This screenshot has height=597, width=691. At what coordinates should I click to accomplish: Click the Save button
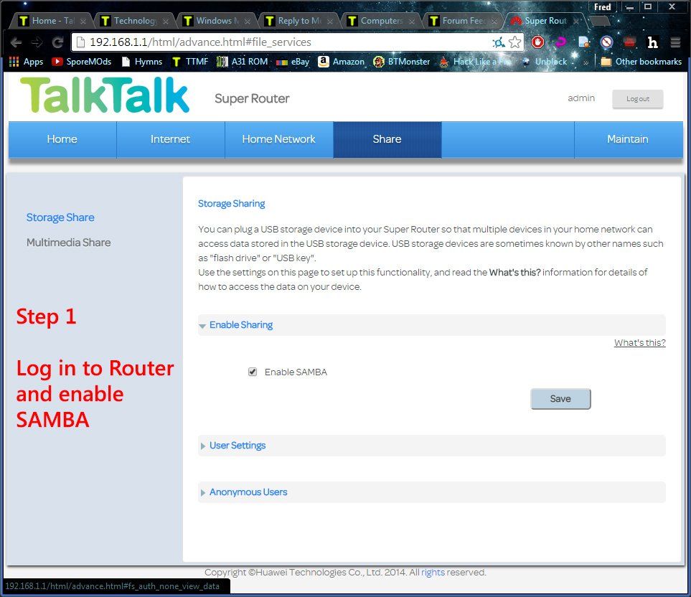pyautogui.click(x=560, y=399)
